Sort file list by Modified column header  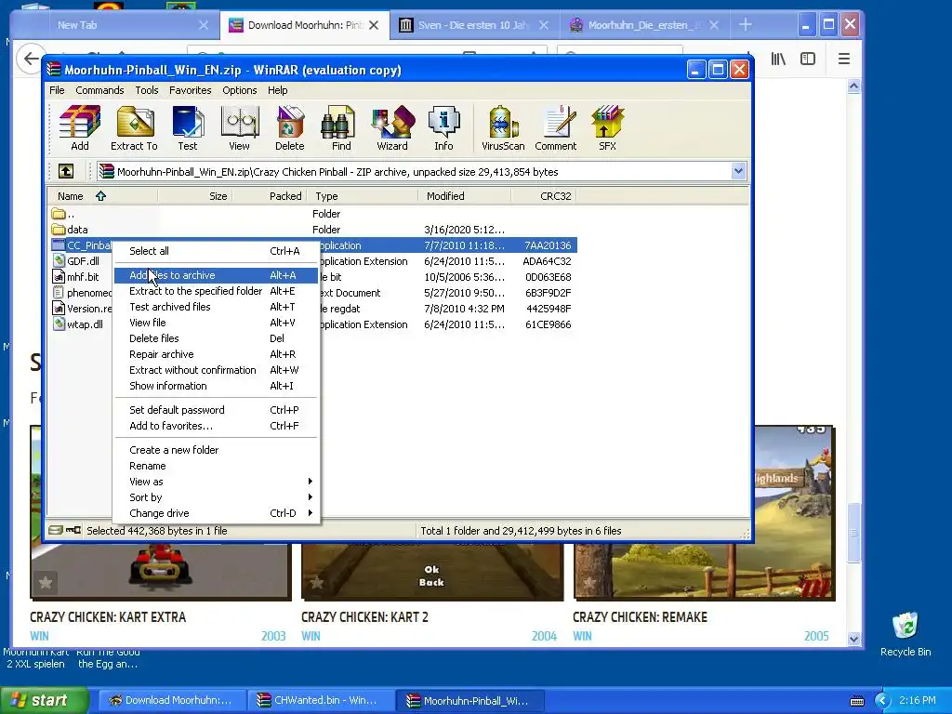click(x=465, y=196)
